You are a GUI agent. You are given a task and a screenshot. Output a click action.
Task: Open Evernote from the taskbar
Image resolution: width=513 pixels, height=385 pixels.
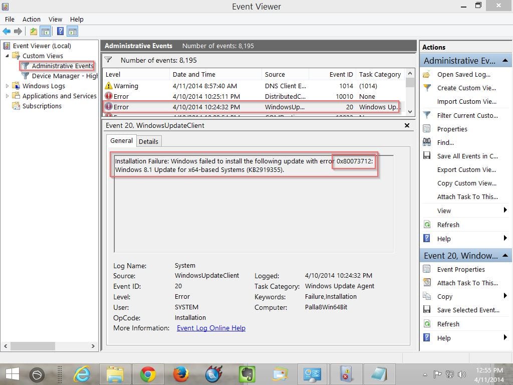[247, 374]
